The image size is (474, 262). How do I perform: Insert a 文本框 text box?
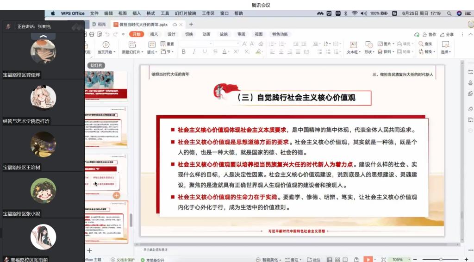[354, 44]
